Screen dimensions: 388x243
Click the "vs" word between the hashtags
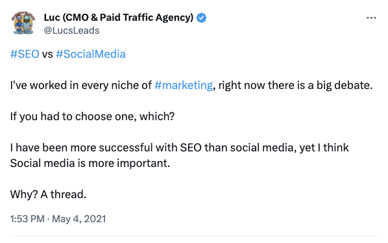click(47, 55)
